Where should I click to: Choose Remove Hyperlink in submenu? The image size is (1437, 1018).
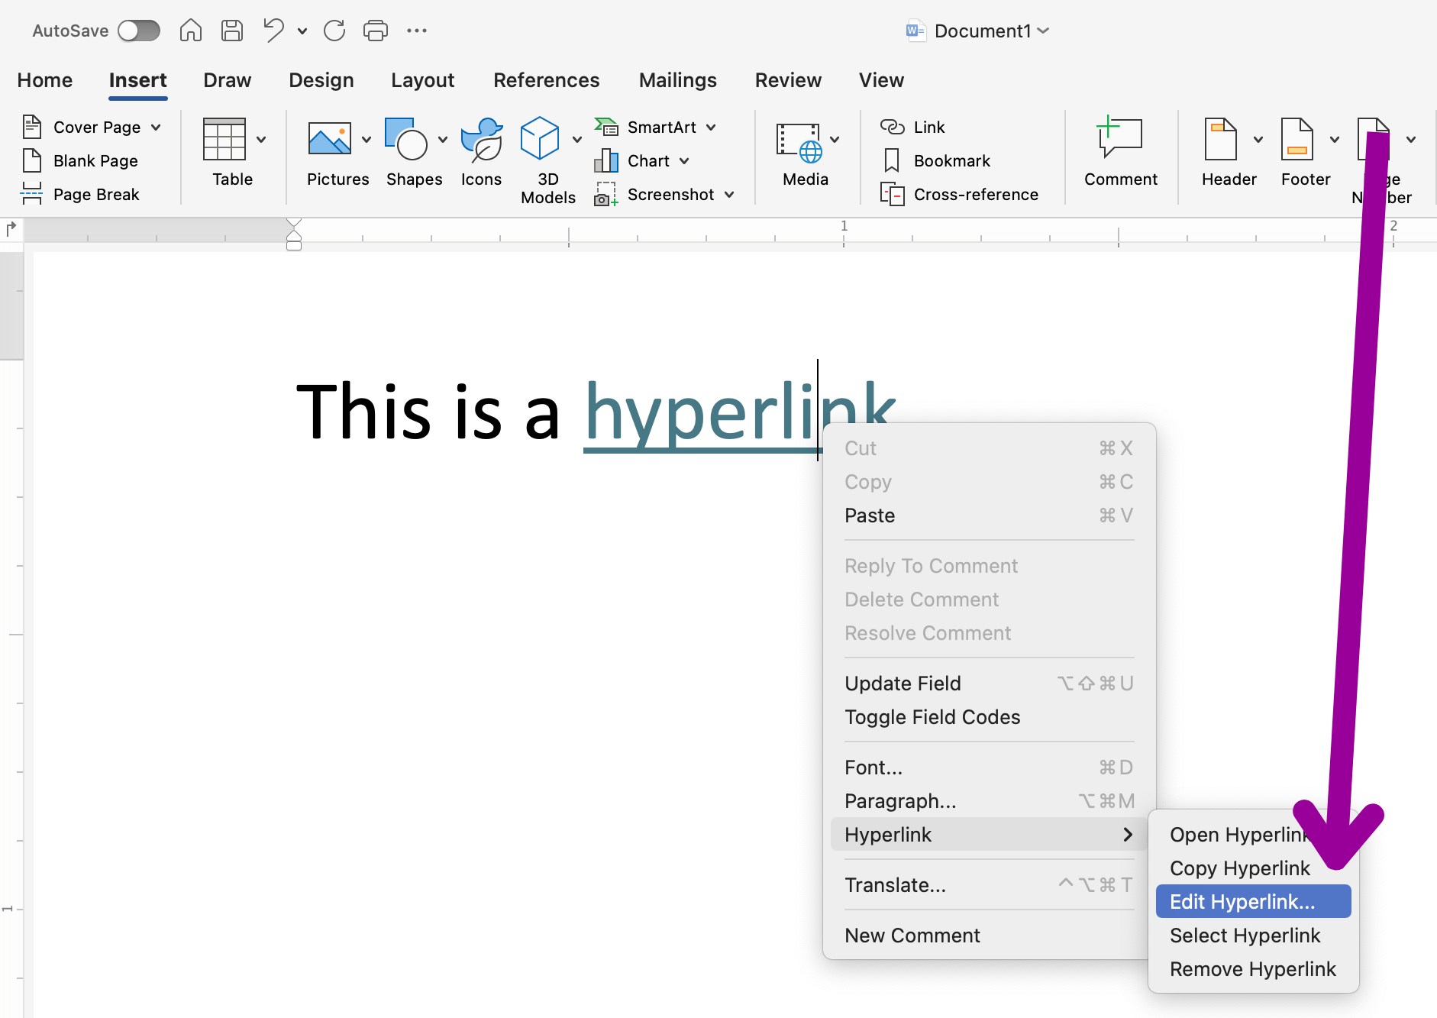[1253, 969]
